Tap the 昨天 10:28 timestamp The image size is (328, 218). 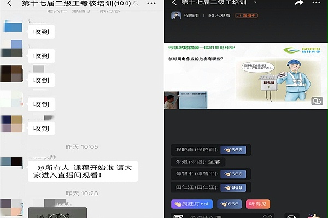82,193
